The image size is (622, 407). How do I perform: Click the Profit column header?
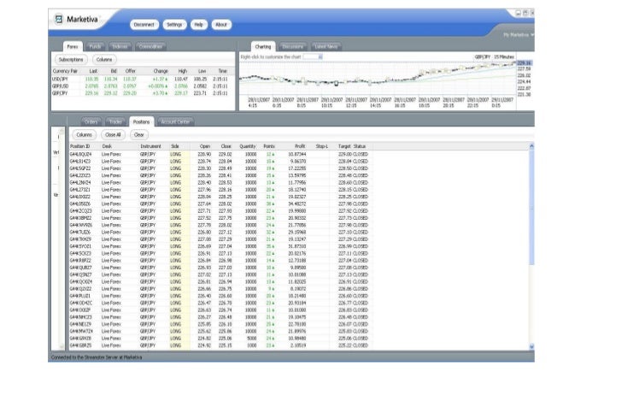(300, 146)
